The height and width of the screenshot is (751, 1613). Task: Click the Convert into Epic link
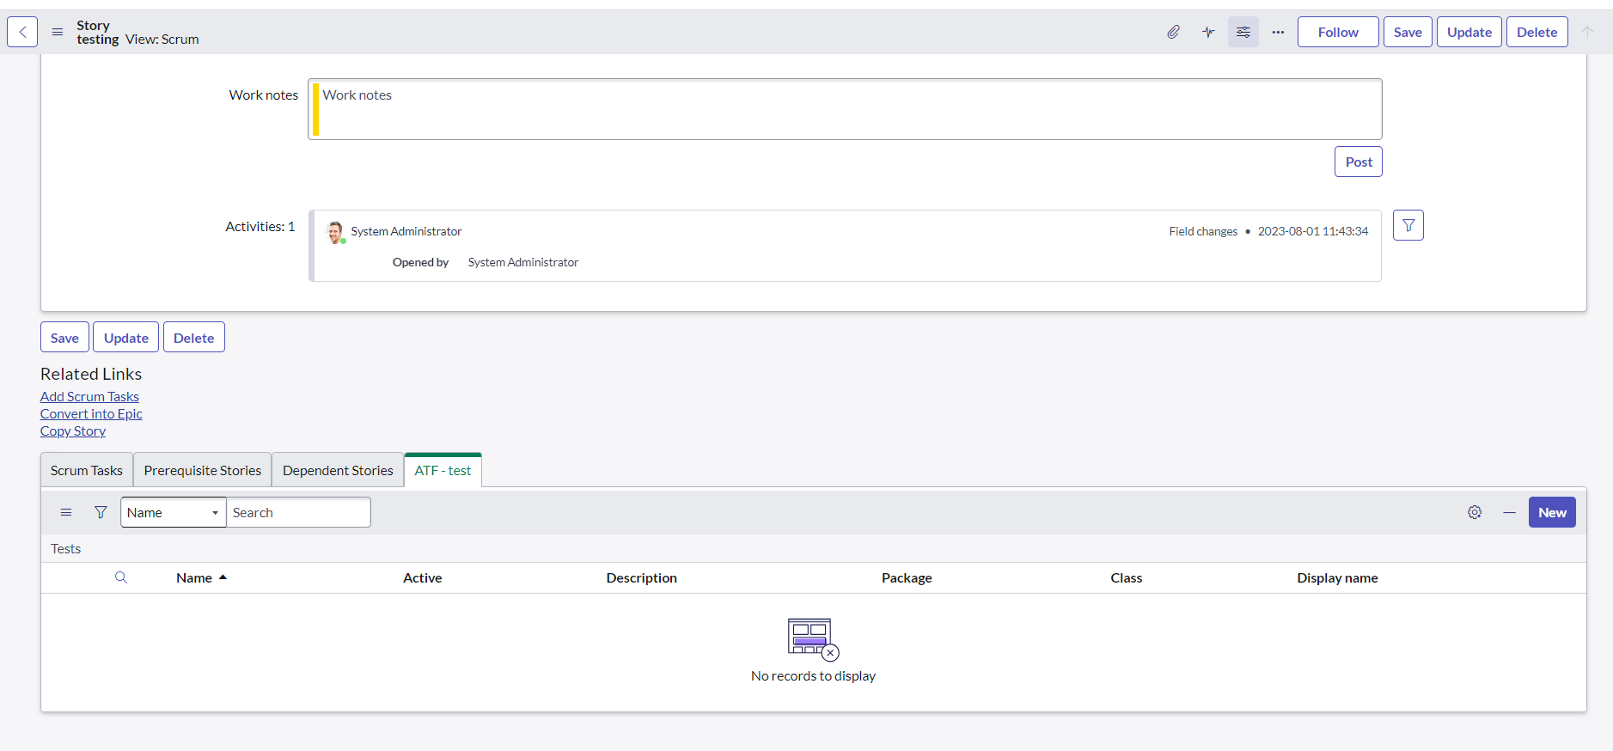coord(91,413)
